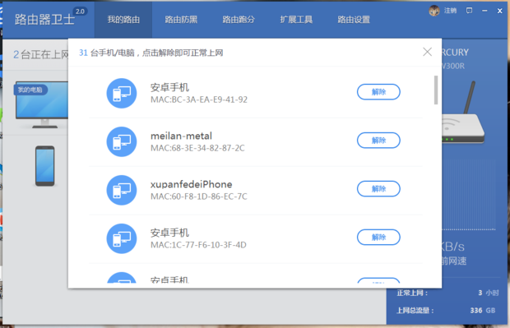
Task: Click the meilan-metal device icon
Action: click(122, 141)
